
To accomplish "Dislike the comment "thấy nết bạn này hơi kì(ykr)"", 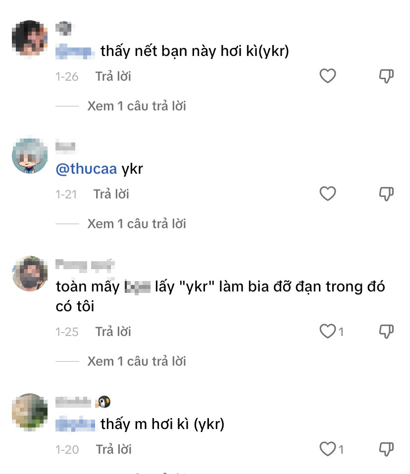I will 386,75.
